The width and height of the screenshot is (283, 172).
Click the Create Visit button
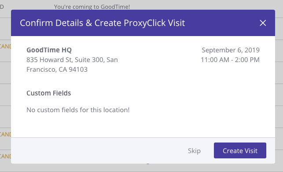240,150
